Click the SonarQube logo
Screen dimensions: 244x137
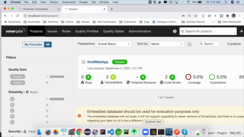coord(16,31)
